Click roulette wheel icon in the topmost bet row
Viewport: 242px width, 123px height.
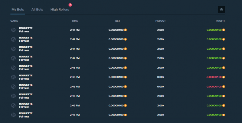tap(13, 30)
